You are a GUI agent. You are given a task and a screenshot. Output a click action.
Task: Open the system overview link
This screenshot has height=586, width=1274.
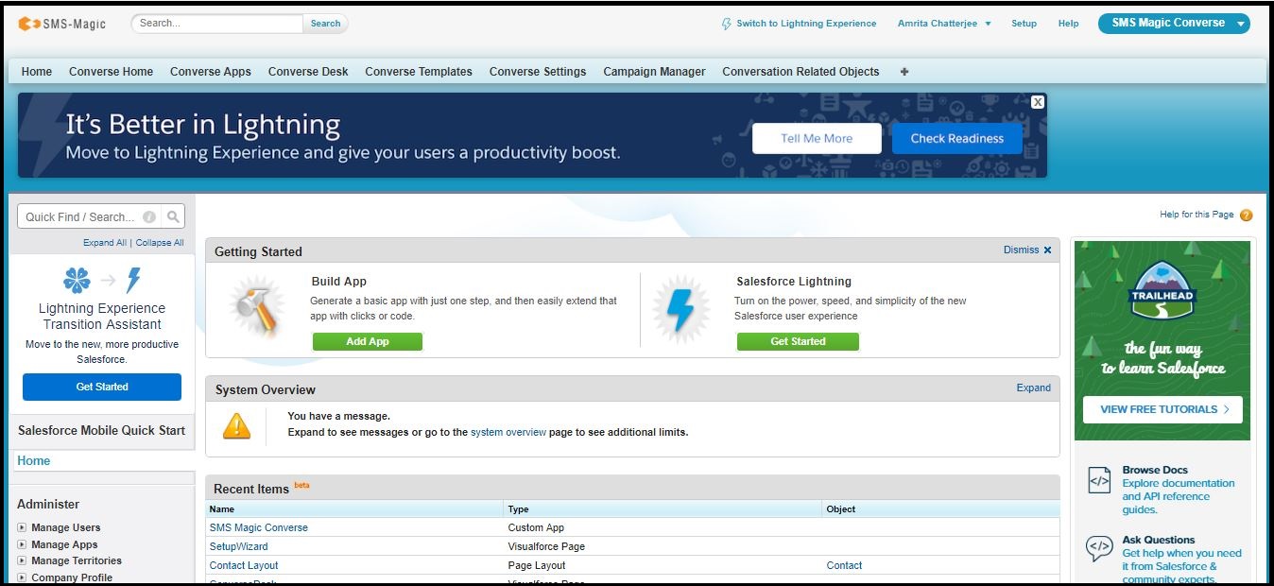tap(508, 432)
